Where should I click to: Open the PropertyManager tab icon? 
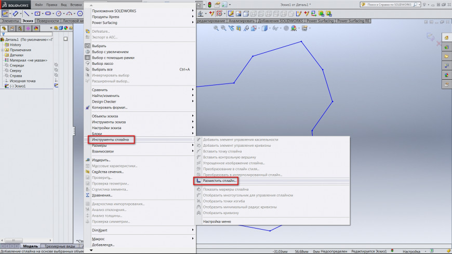tap(12, 28)
